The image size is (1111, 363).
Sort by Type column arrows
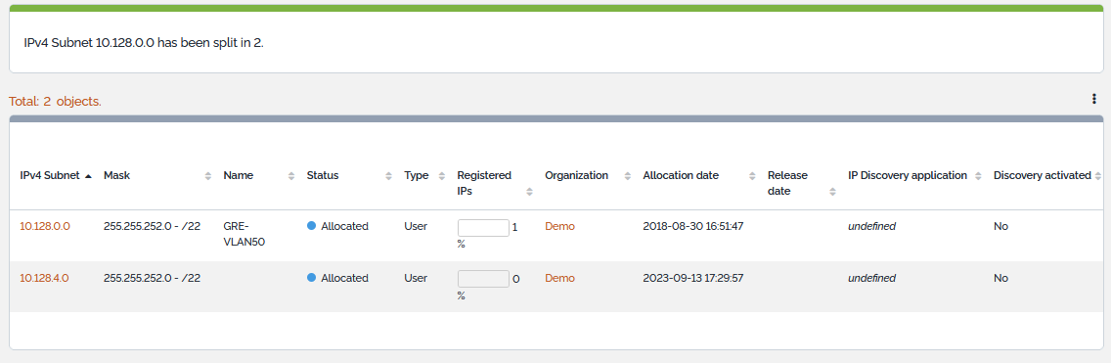point(442,176)
